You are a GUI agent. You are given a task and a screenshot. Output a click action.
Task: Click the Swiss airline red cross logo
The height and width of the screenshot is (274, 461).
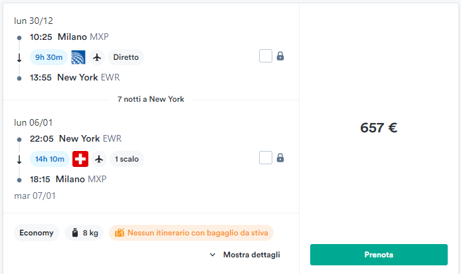point(80,159)
